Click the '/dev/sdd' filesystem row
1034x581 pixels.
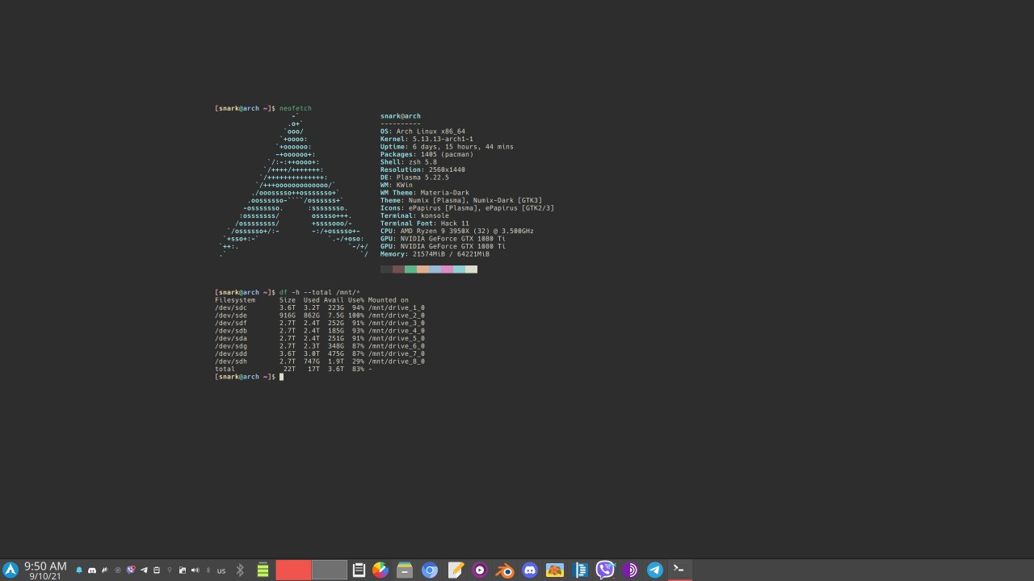tap(320, 353)
